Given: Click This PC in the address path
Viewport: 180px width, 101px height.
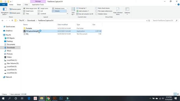Looking at the screenshot, I should 22,20.
